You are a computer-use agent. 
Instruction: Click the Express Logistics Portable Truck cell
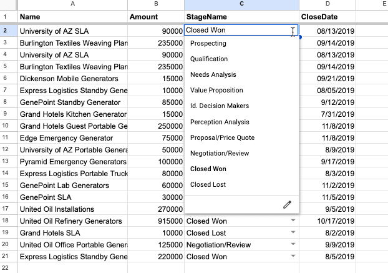(x=72, y=174)
